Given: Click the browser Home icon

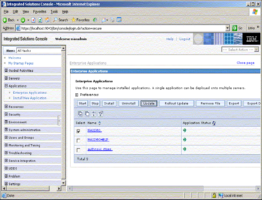Looking at the screenshot, I should (47, 20).
